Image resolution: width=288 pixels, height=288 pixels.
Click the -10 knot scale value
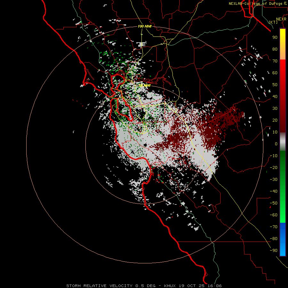[274, 156]
